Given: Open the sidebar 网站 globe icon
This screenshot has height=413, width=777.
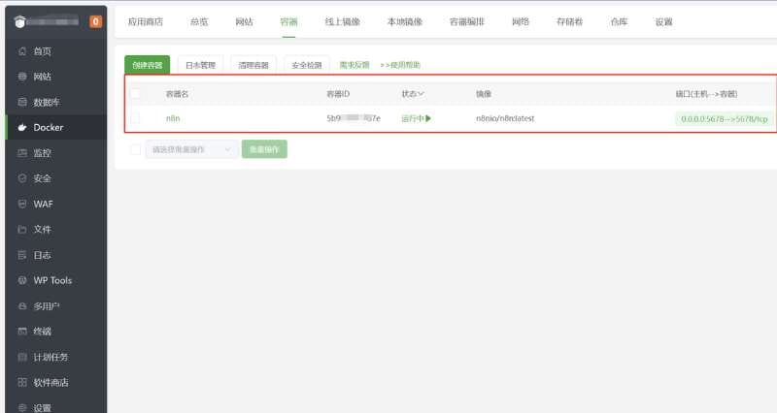Looking at the screenshot, I should pos(21,77).
